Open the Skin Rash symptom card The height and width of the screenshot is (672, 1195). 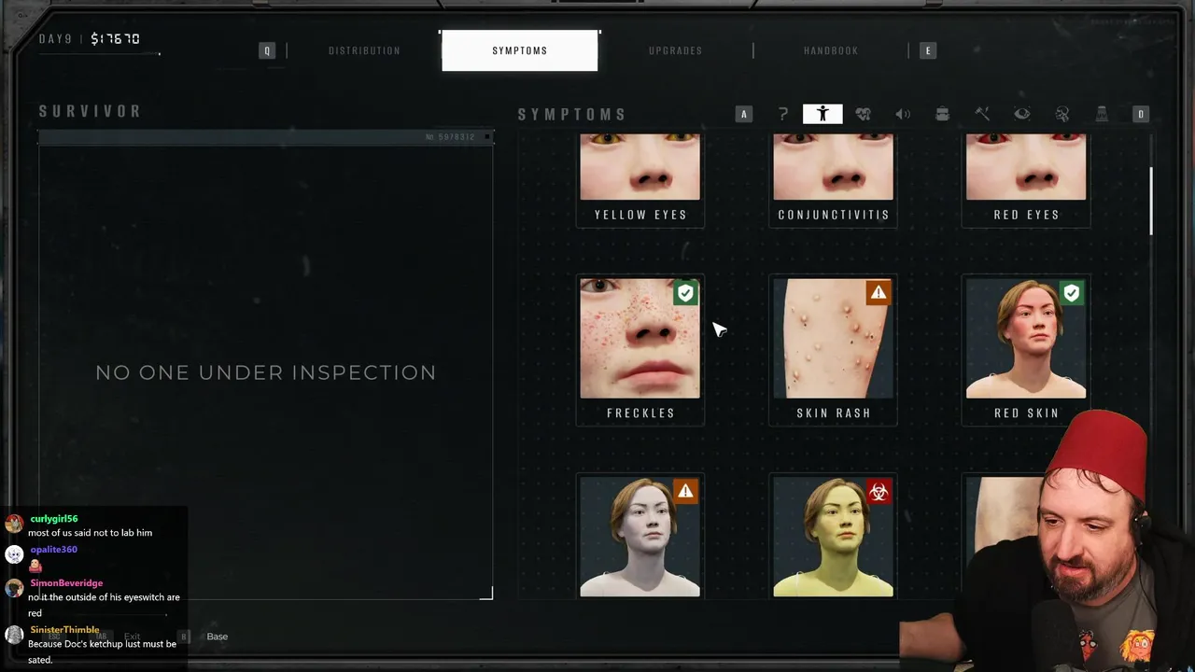(833, 350)
